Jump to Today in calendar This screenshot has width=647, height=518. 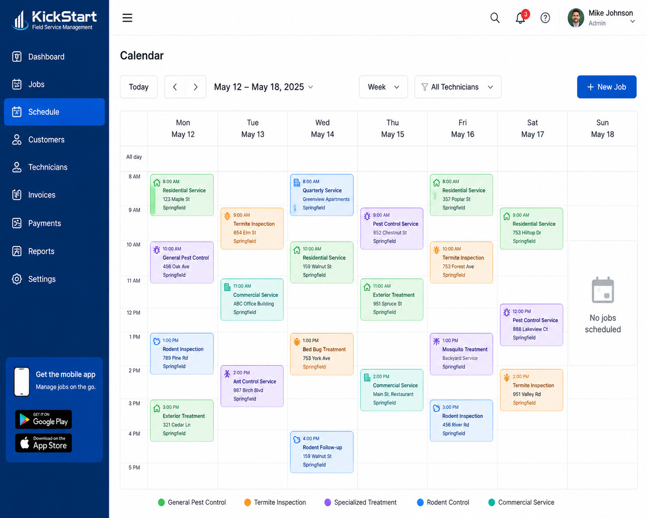pyautogui.click(x=138, y=87)
